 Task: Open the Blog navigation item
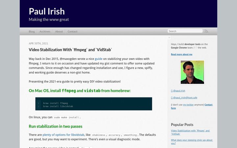click(x=32, y=32)
